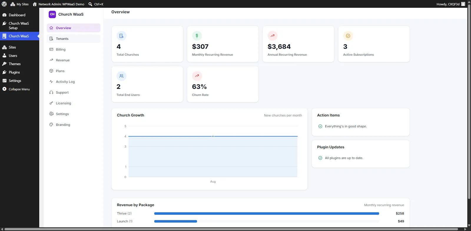Image resolution: width=471 pixels, height=231 pixels.
Task: Click the $258 Thrive revenue amount
Action: 400,213
